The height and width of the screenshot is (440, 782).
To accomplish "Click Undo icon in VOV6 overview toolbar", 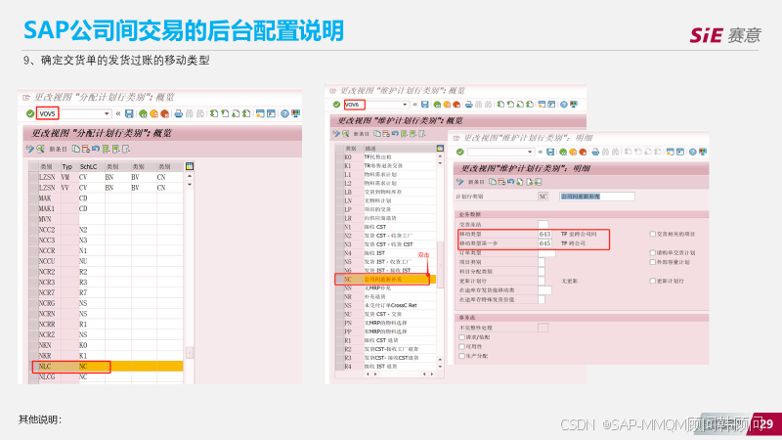I will (395, 134).
